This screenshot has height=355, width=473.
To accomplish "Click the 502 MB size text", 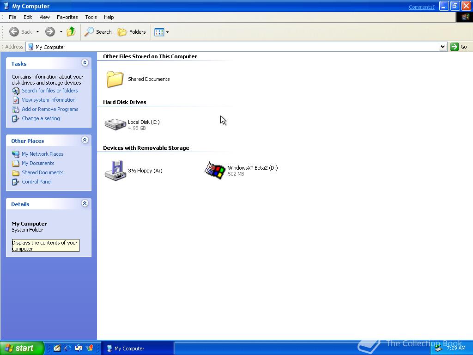I will pyautogui.click(x=236, y=174).
